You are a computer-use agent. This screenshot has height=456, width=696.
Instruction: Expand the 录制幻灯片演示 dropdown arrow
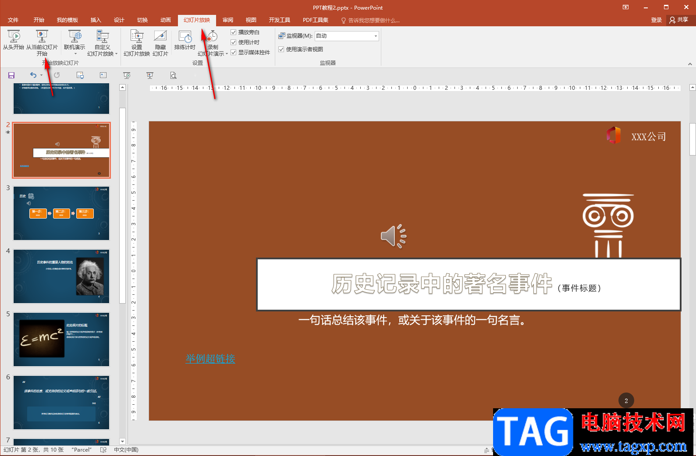tap(227, 54)
